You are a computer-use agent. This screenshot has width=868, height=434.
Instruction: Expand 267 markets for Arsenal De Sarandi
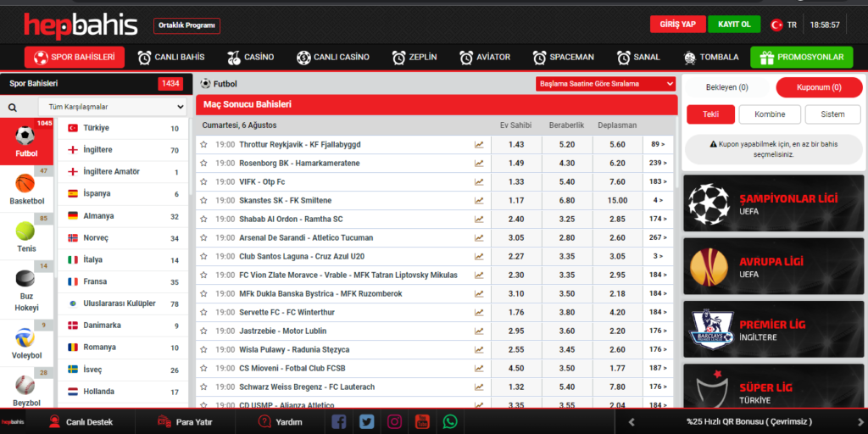[x=658, y=237]
